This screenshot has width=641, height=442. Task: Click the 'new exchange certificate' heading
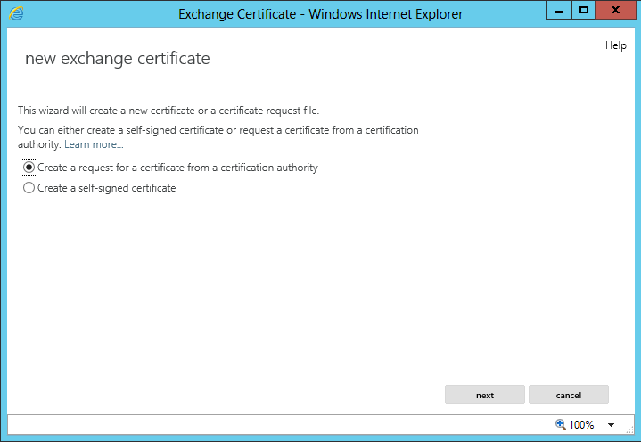point(118,59)
